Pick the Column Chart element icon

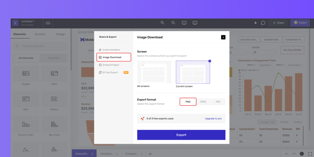coord(26,124)
